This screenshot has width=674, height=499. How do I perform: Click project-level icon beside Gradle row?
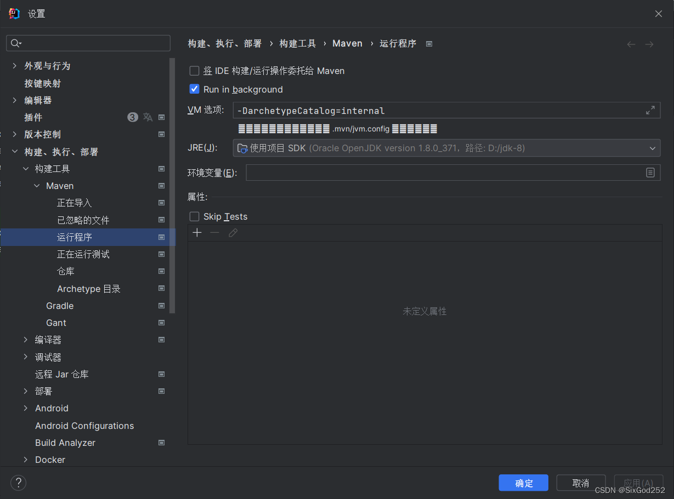point(162,306)
